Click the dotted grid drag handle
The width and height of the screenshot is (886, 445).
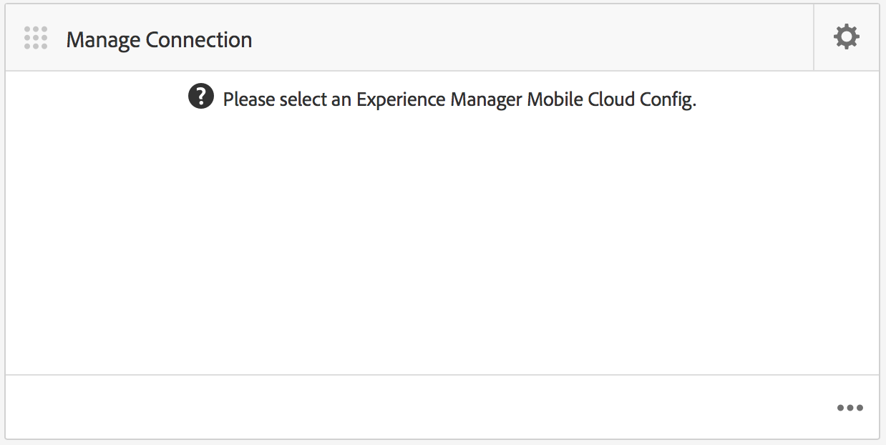(x=36, y=38)
